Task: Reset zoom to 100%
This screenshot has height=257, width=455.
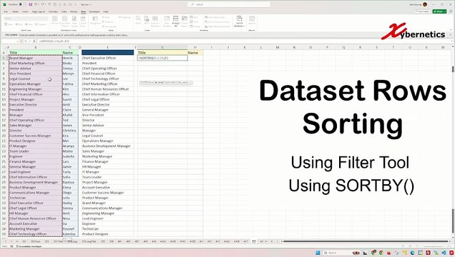Action: click(x=147, y=21)
